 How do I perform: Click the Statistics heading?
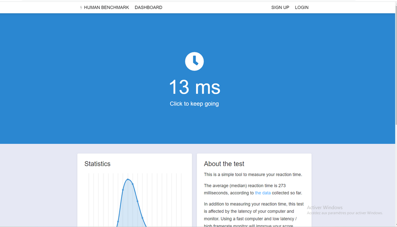pyautogui.click(x=97, y=164)
